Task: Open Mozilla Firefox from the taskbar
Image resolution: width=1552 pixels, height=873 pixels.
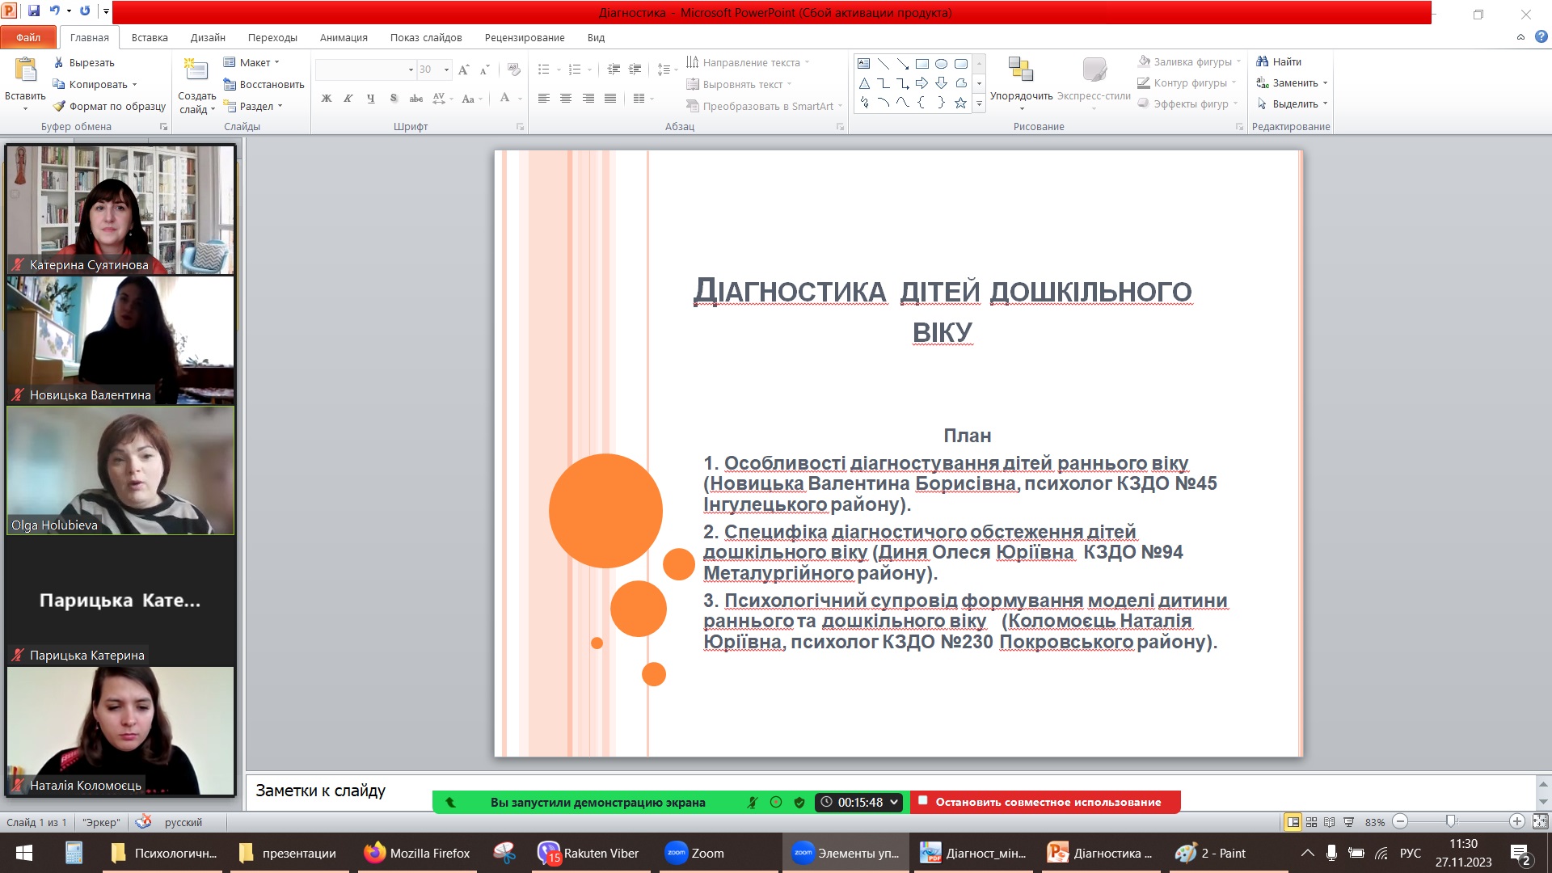Action: (417, 853)
